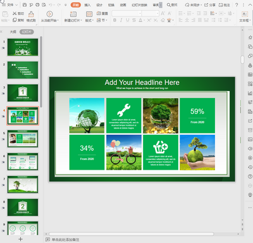Toggle Bold formatting

pos(114,20)
